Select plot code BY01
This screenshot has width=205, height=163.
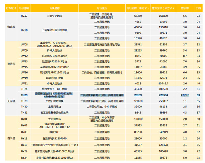tap(24, 119)
